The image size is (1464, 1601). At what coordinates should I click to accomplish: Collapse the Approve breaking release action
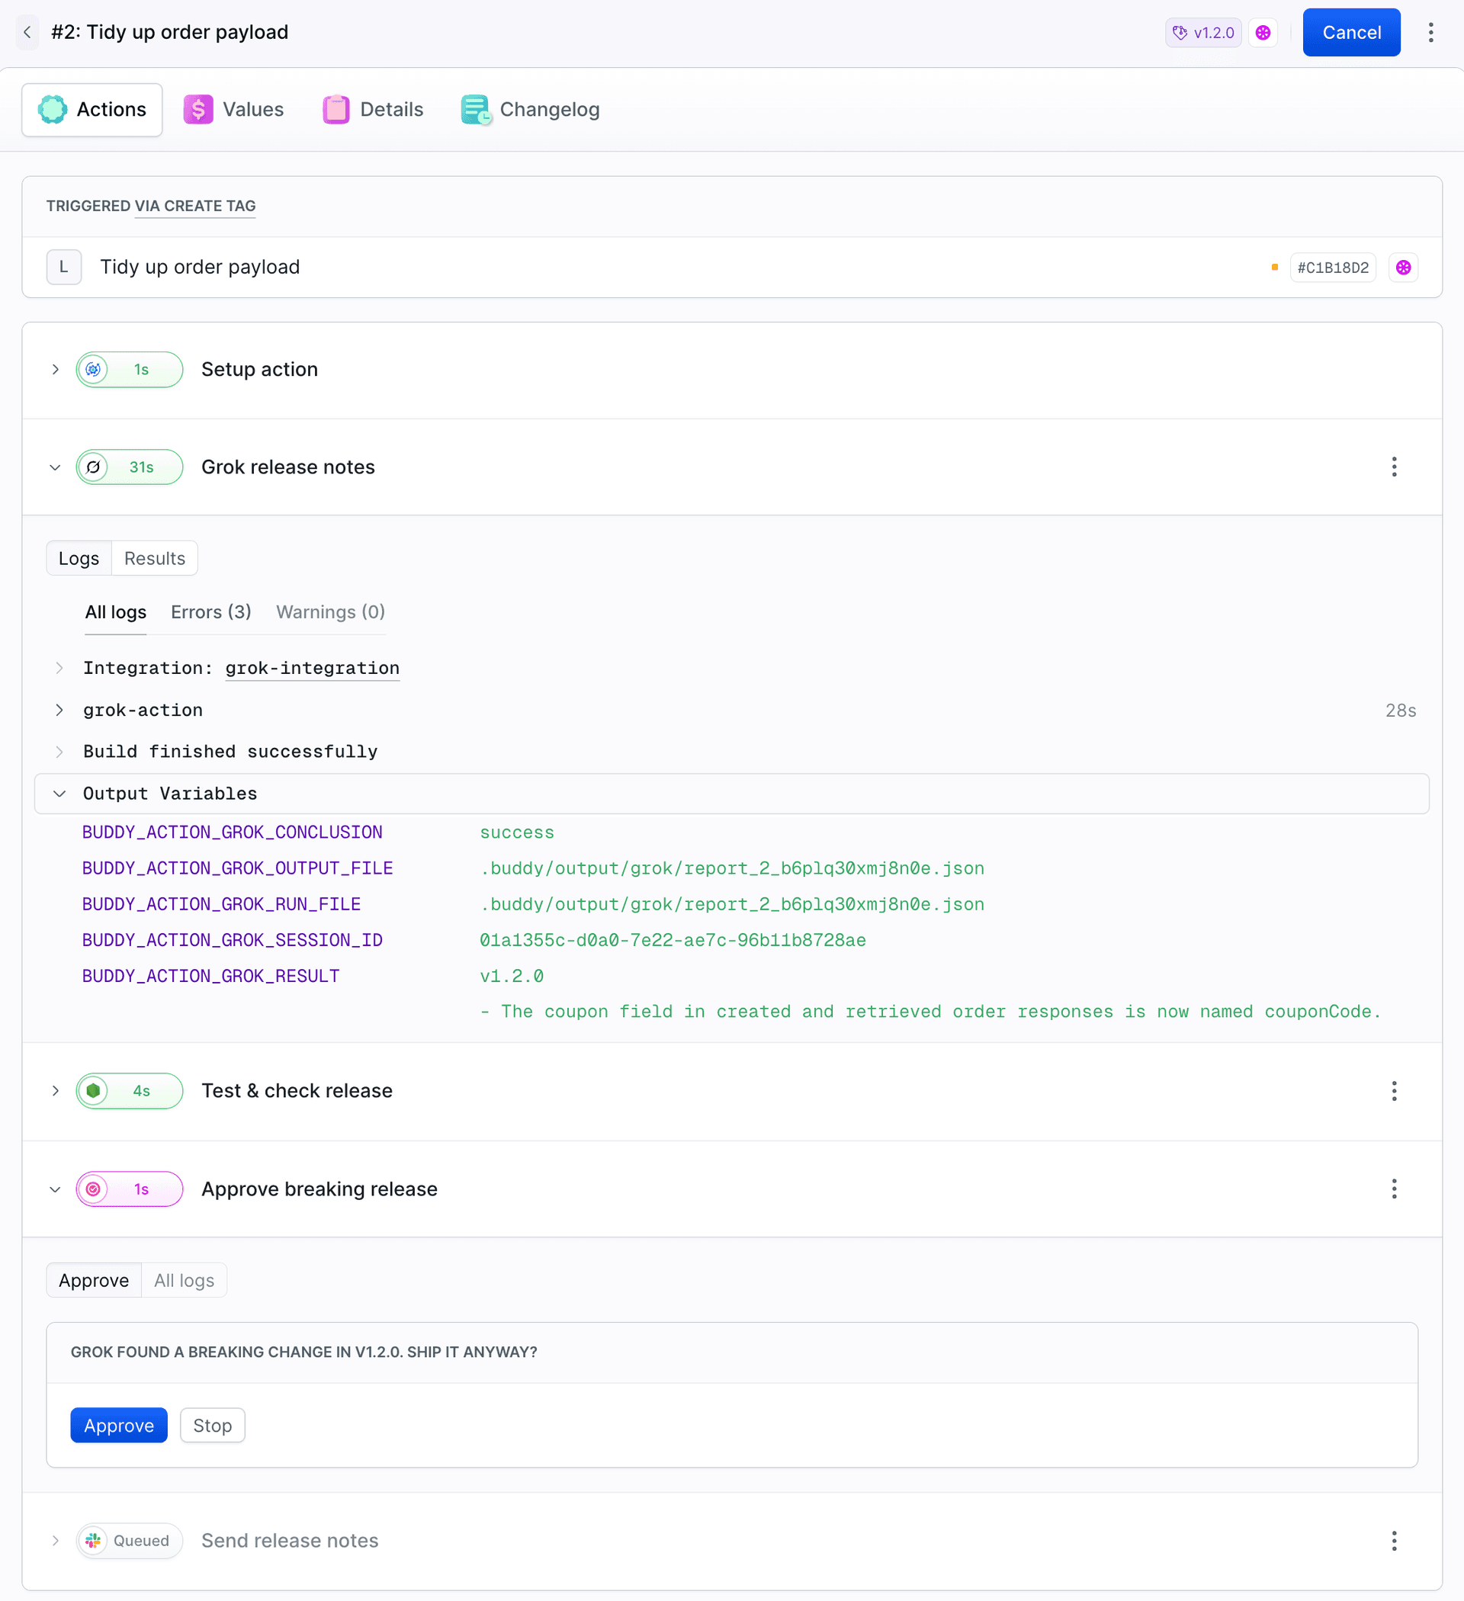[x=55, y=1189]
